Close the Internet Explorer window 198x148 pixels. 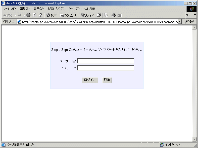pos(194,3)
